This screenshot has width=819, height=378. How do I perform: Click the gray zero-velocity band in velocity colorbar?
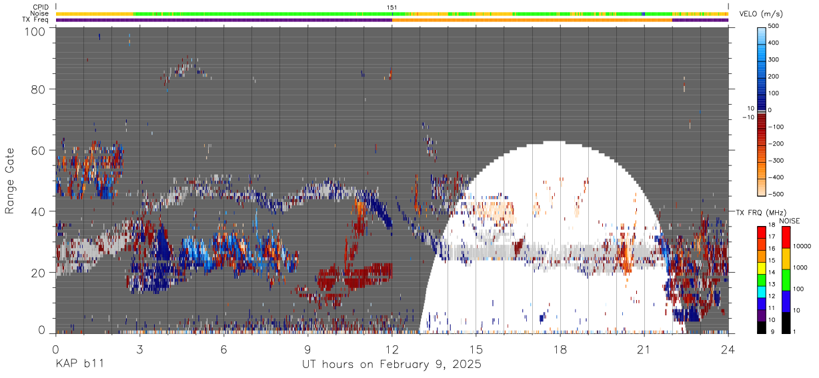(762, 111)
